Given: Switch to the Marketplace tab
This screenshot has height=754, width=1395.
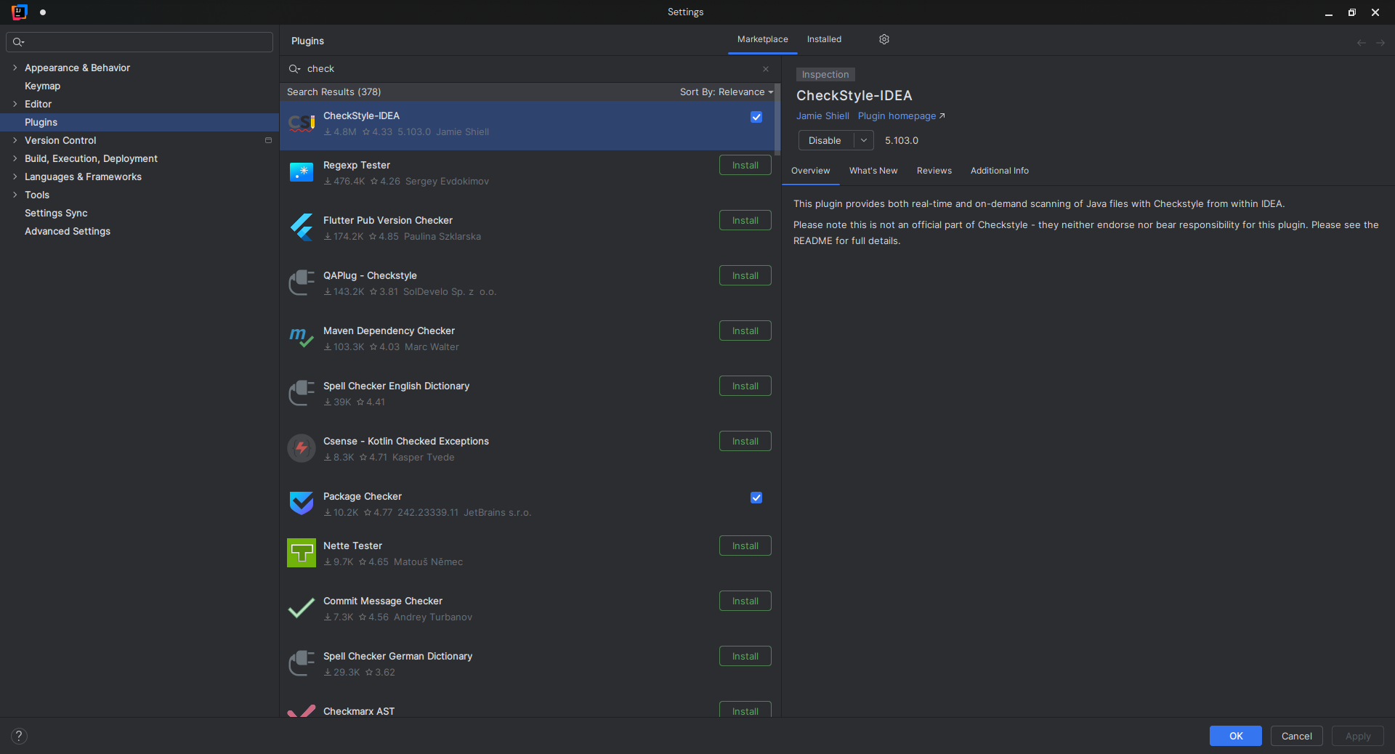Looking at the screenshot, I should point(762,39).
